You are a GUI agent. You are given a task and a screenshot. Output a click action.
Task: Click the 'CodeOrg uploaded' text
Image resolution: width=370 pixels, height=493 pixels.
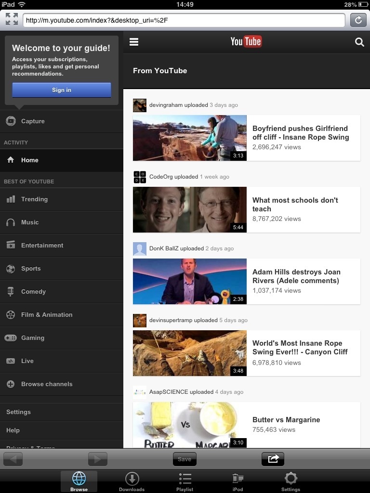click(173, 177)
